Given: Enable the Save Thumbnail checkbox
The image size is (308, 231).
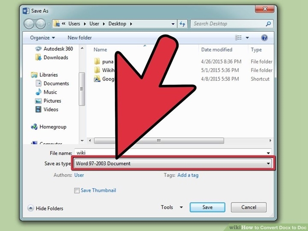Looking at the screenshot, I should click(x=77, y=190).
